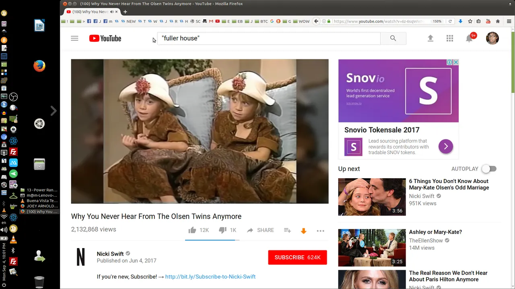Viewport: 515px width, 289px height.
Task: Open the three-dot more actions menu
Action: click(320, 231)
